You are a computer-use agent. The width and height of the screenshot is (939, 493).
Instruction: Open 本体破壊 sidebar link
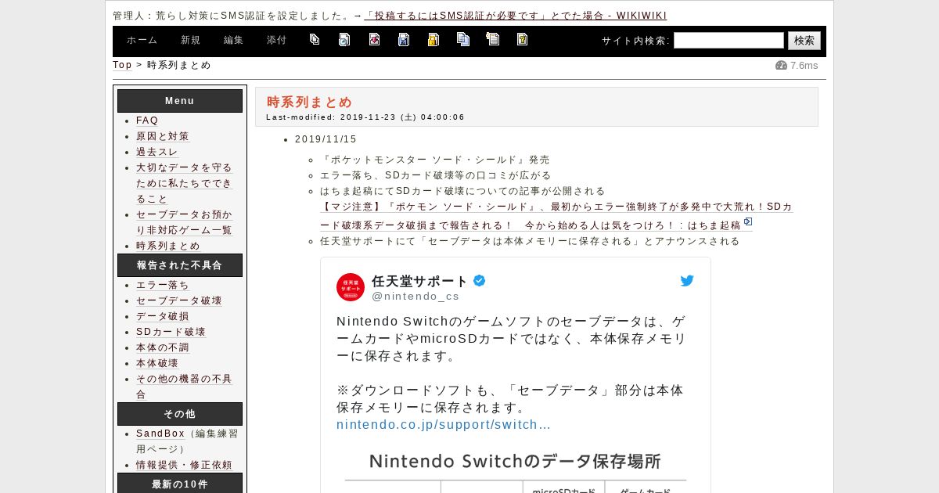(x=157, y=363)
